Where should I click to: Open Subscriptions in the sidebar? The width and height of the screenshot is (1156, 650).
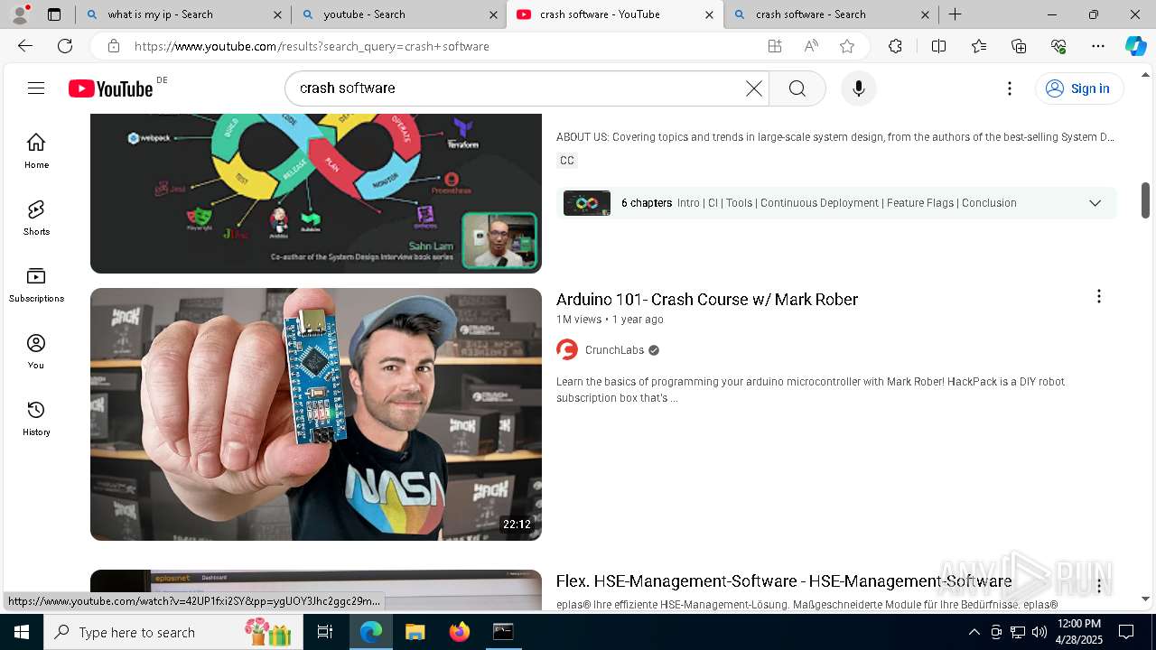click(36, 284)
